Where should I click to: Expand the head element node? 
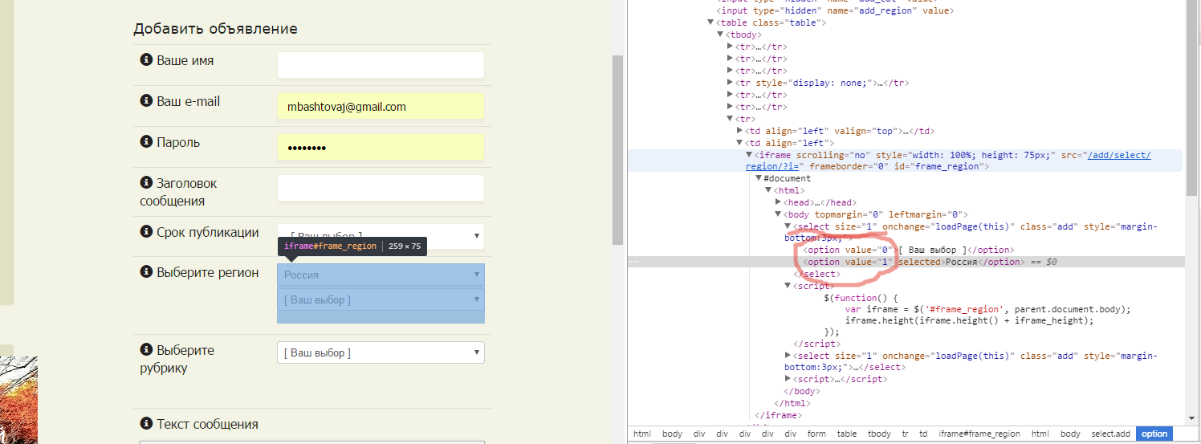click(x=778, y=202)
